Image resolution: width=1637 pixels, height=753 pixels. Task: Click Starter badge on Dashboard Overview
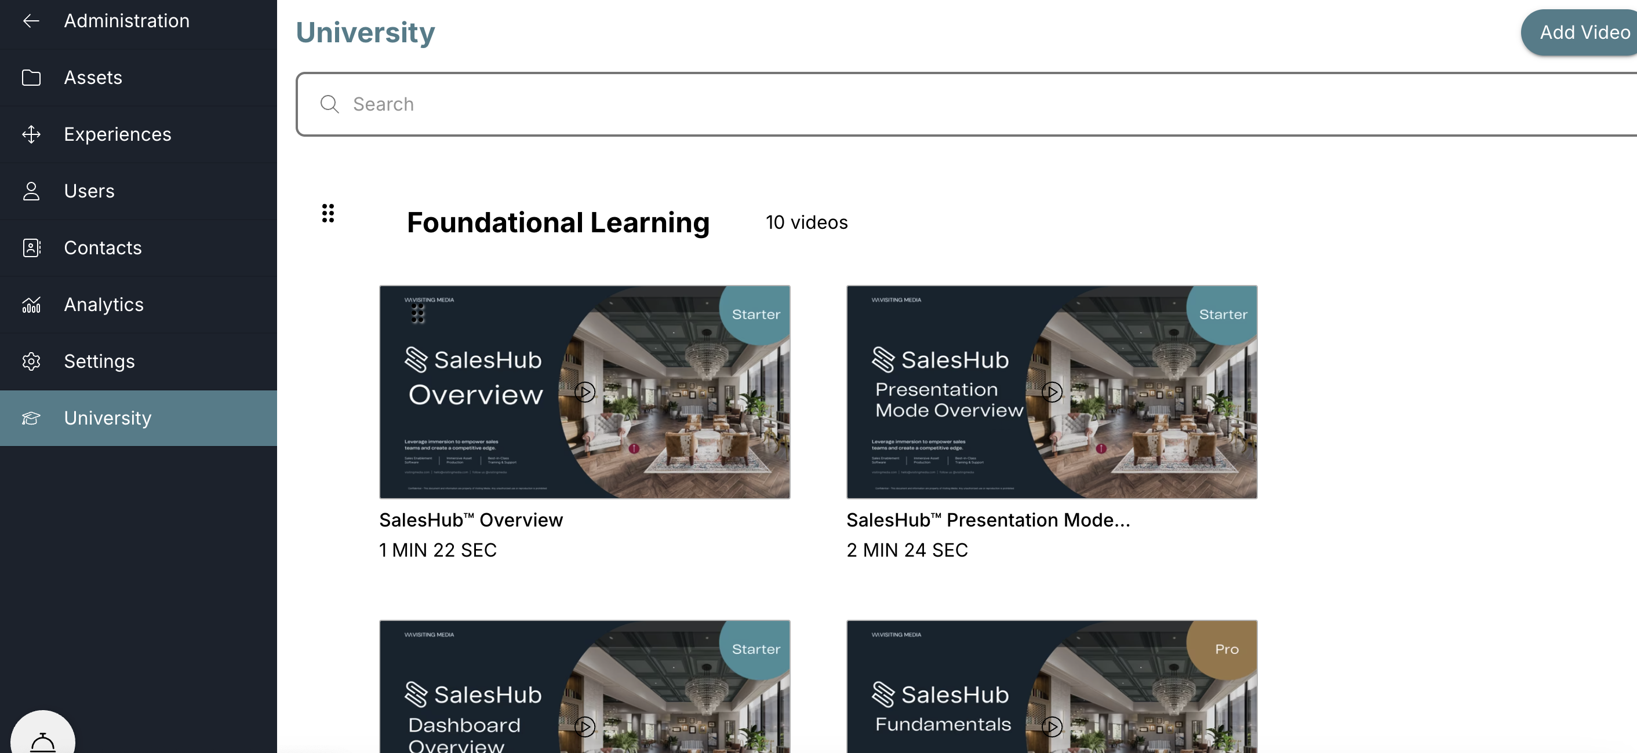point(755,649)
